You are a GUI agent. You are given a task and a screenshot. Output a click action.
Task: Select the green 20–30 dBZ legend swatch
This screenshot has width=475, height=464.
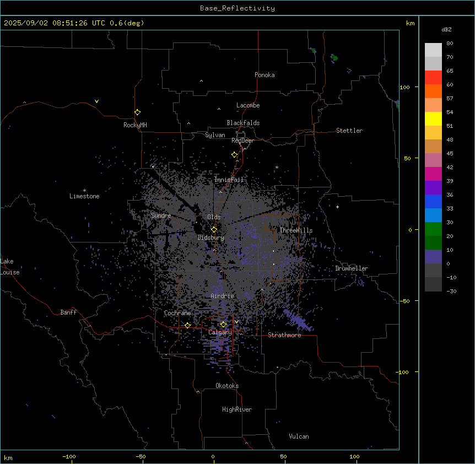click(x=433, y=229)
